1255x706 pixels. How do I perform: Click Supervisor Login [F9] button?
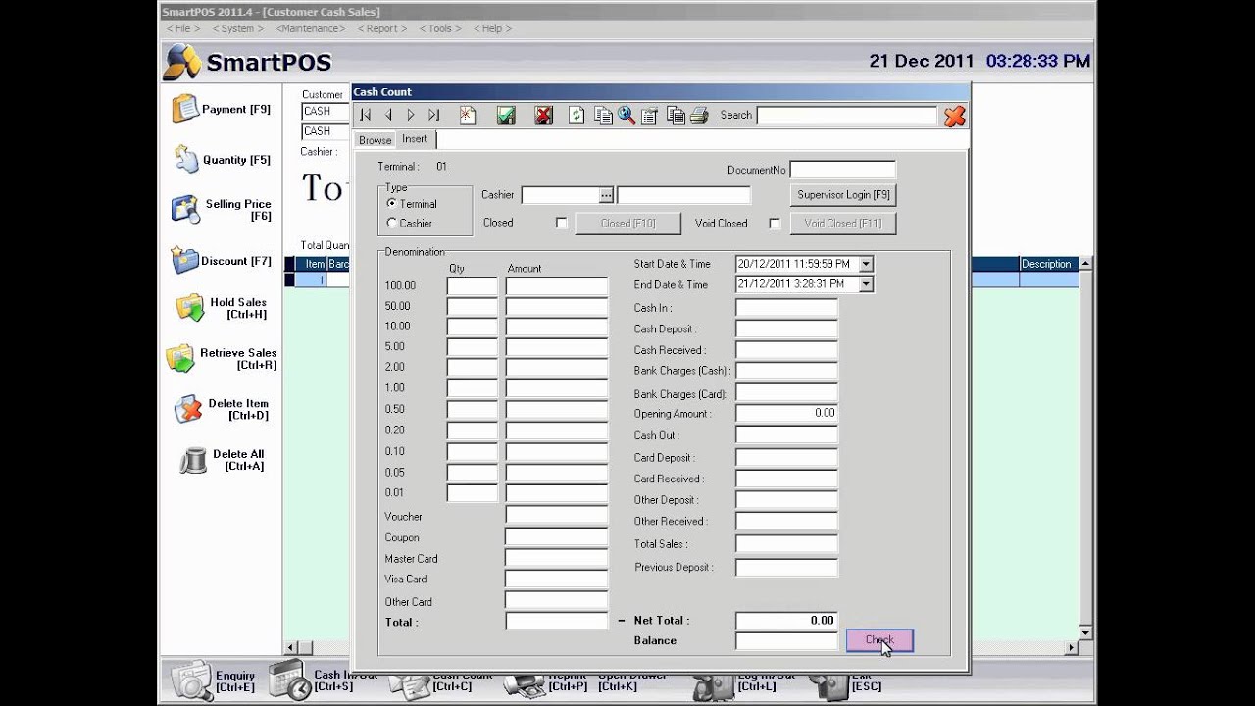click(843, 195)
